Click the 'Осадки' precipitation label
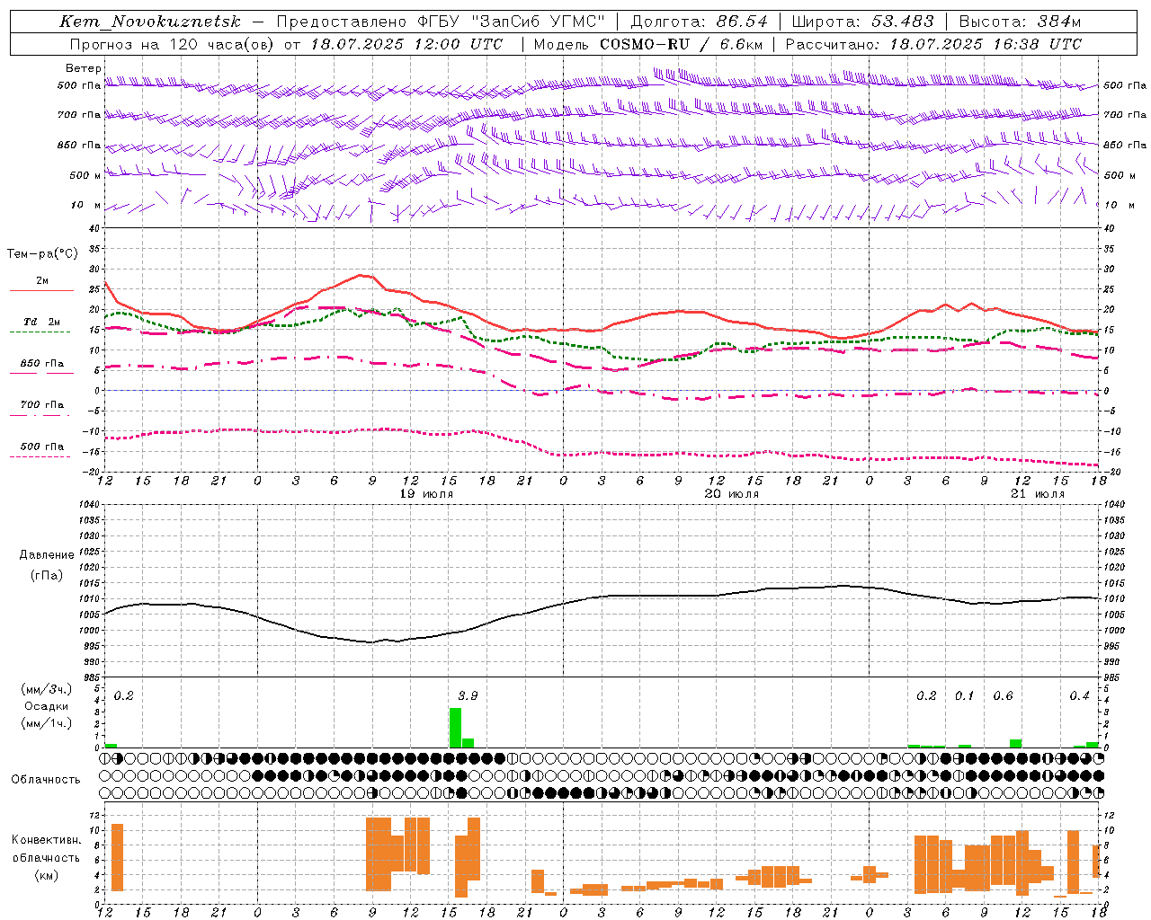This screenshot has height=920, width=1151. coord(47,706)
